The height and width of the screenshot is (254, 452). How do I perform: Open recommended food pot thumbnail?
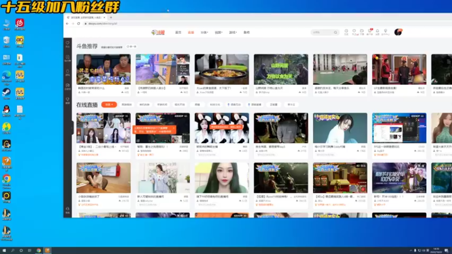(221, 69)
